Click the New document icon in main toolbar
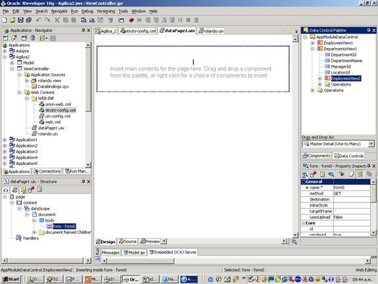This screenshot has height=284, width=378. (x=5, y=20)
